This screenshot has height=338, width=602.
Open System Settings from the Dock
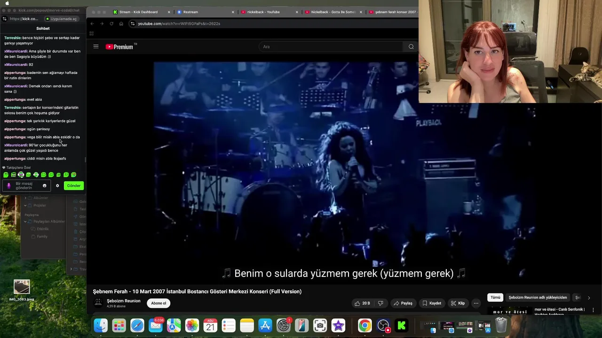[x=284, y=325]
